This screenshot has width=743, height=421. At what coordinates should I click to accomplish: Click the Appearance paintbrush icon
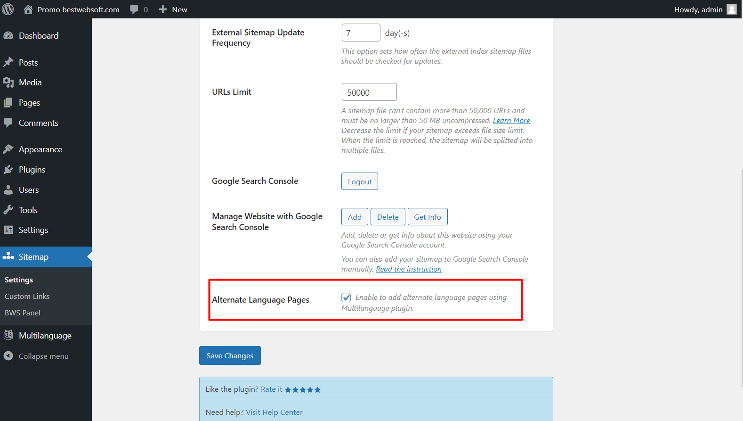(x=8, y=149)
